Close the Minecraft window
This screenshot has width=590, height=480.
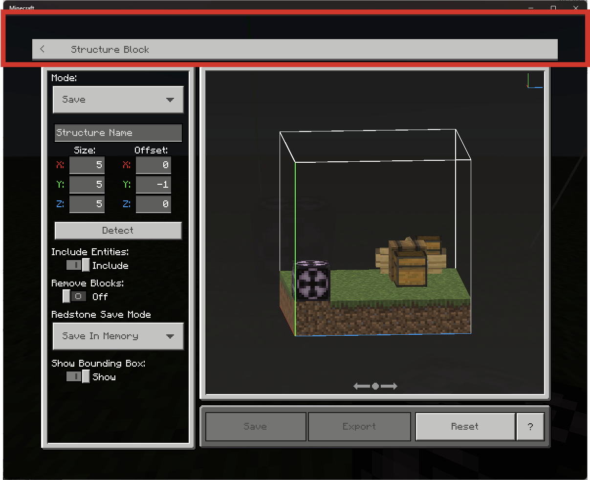[x=576, y=8]
